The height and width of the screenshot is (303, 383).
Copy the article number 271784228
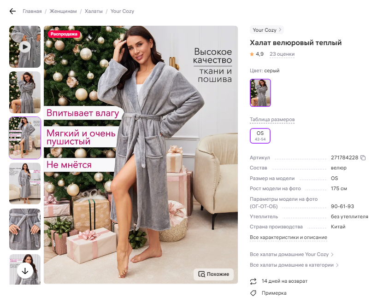click(363, 158)
